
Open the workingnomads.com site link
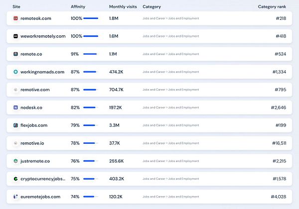(42, 72)
